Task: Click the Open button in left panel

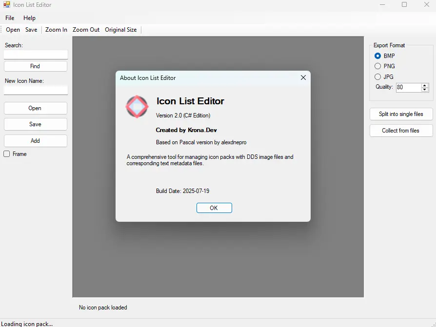Action: (35, 108)
